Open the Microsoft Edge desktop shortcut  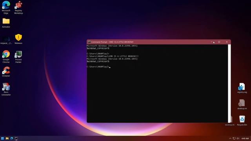coord(6,7)
